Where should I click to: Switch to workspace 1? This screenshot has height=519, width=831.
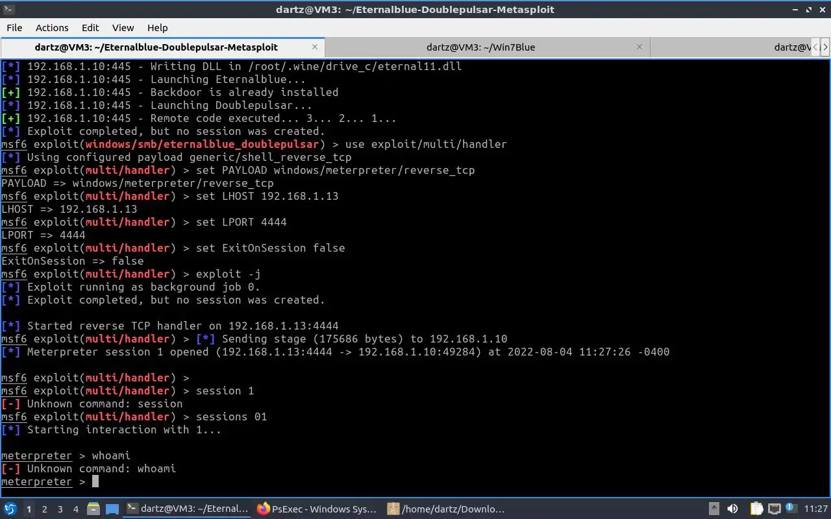pyautogui.click(x=29, y=509)
